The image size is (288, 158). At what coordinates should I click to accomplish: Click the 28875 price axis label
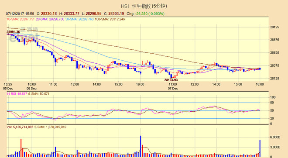(274, 40)
